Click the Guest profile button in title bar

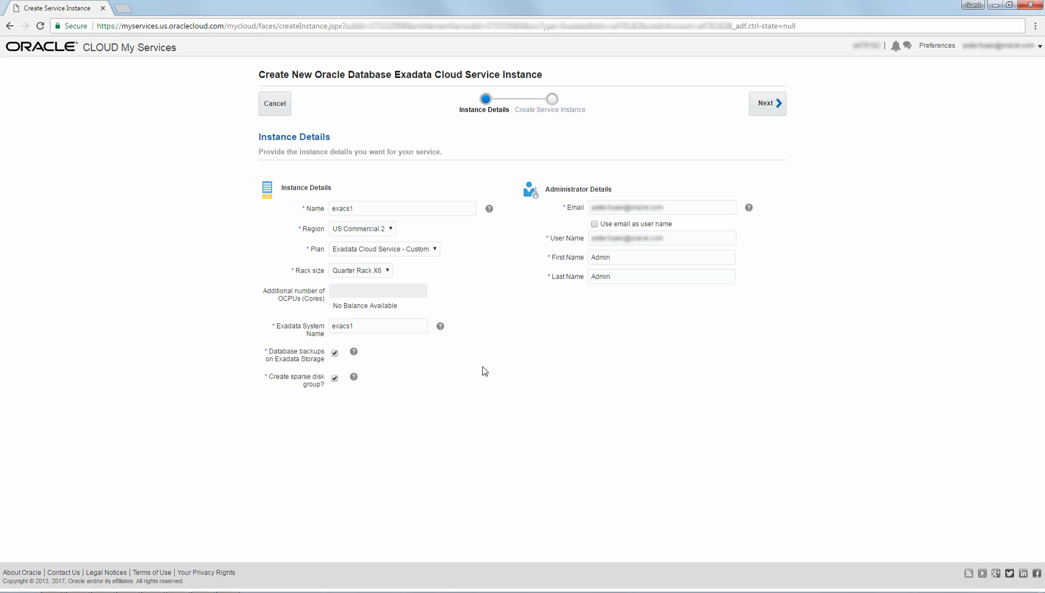pyautogui.click(x=973, y=5)
